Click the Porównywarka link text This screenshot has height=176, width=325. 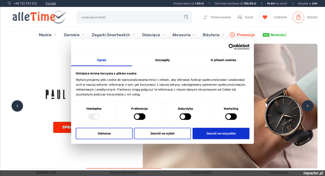221,17
